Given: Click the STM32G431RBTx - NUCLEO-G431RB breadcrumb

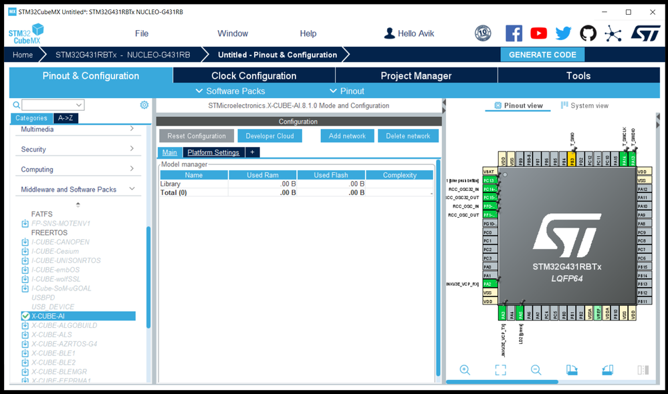Looking at the screenshot, I should pyautogui.click(x=122, y=55).
